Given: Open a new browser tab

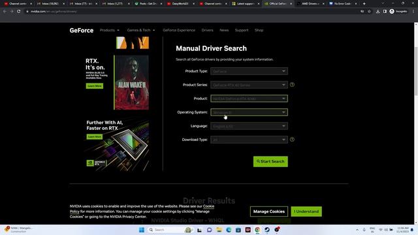Looking at the screenshot, I should coord(364,4).
